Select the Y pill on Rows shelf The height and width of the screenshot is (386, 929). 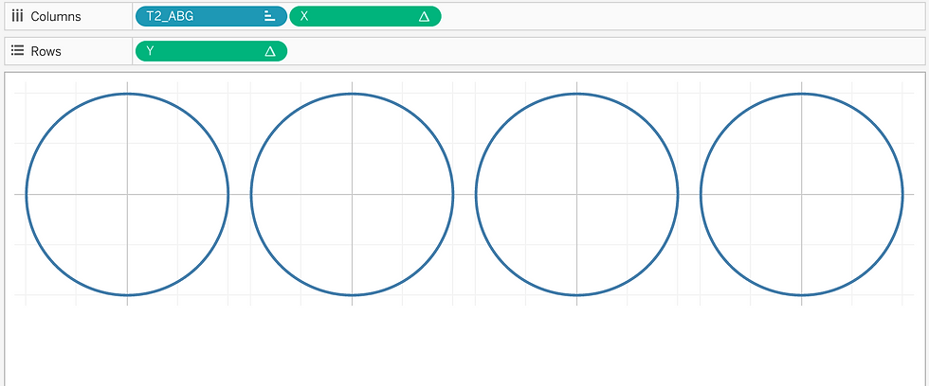coord(210,51)
